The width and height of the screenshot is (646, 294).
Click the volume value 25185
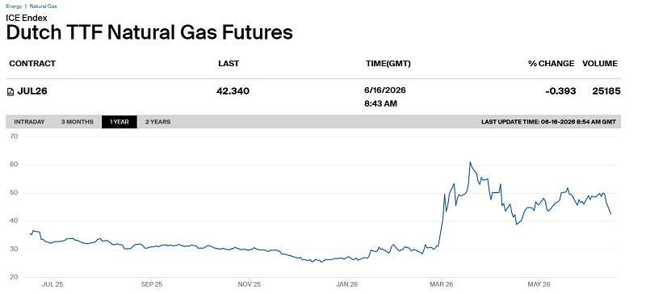point(606,91)
